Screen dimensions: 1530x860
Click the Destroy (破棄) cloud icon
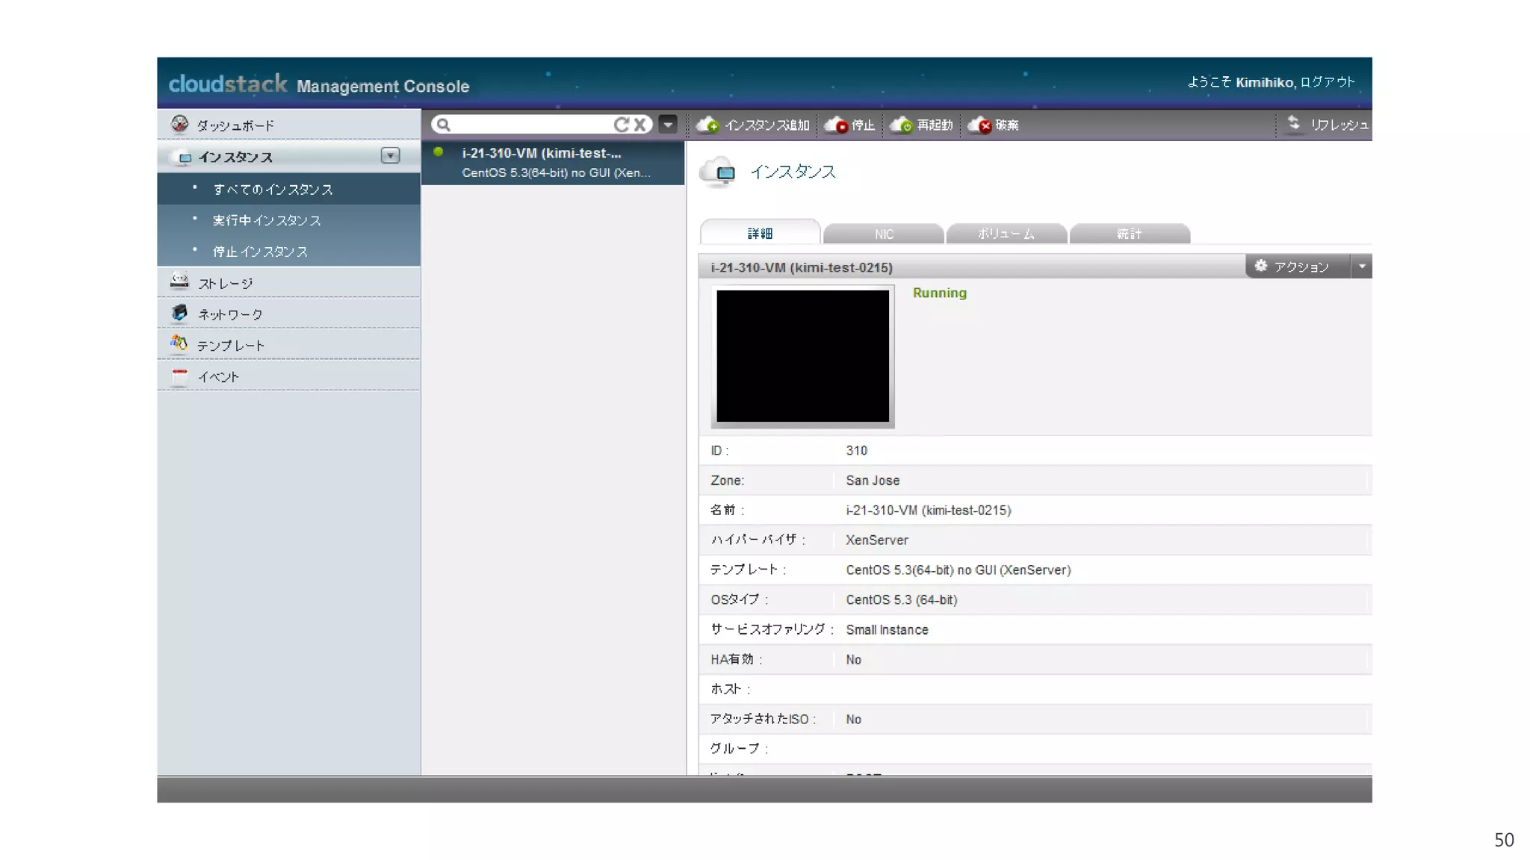979,125
